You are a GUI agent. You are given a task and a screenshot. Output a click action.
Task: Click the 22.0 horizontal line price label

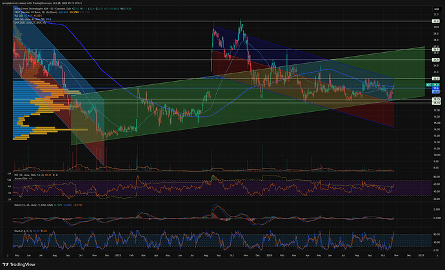pos(435,78)
